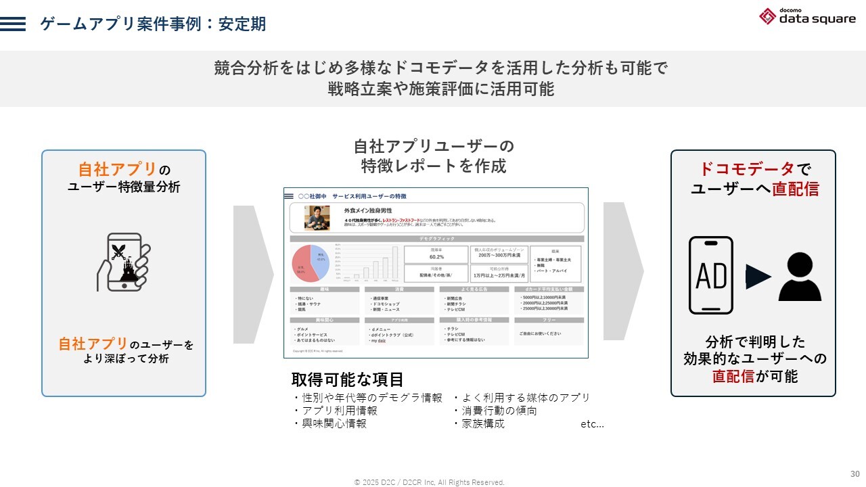Select the hand-held smartphone game icon
The height and width of the screenshot is (487, 866).
(x=124, y=262)
